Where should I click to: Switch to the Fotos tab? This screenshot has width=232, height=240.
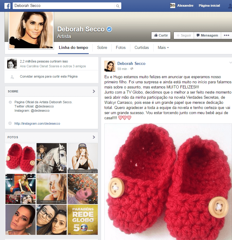[121, 48]
